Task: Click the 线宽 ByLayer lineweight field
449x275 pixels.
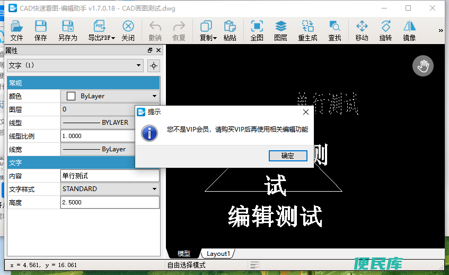Action: (98, 149)
